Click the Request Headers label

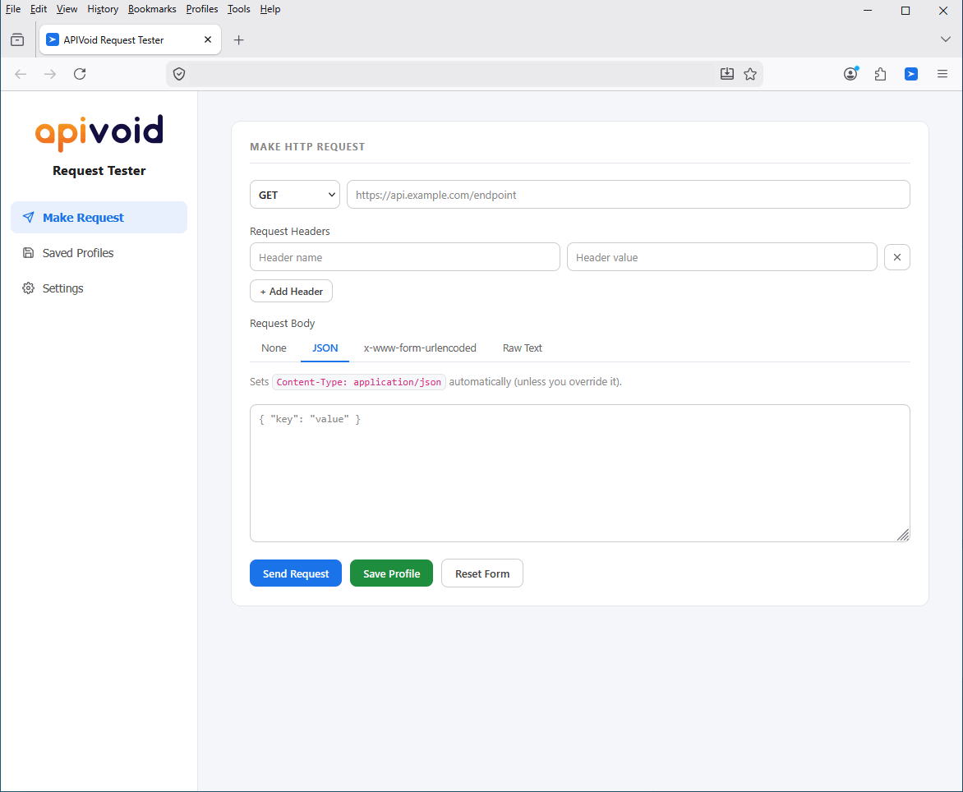[x=290, y=232]
